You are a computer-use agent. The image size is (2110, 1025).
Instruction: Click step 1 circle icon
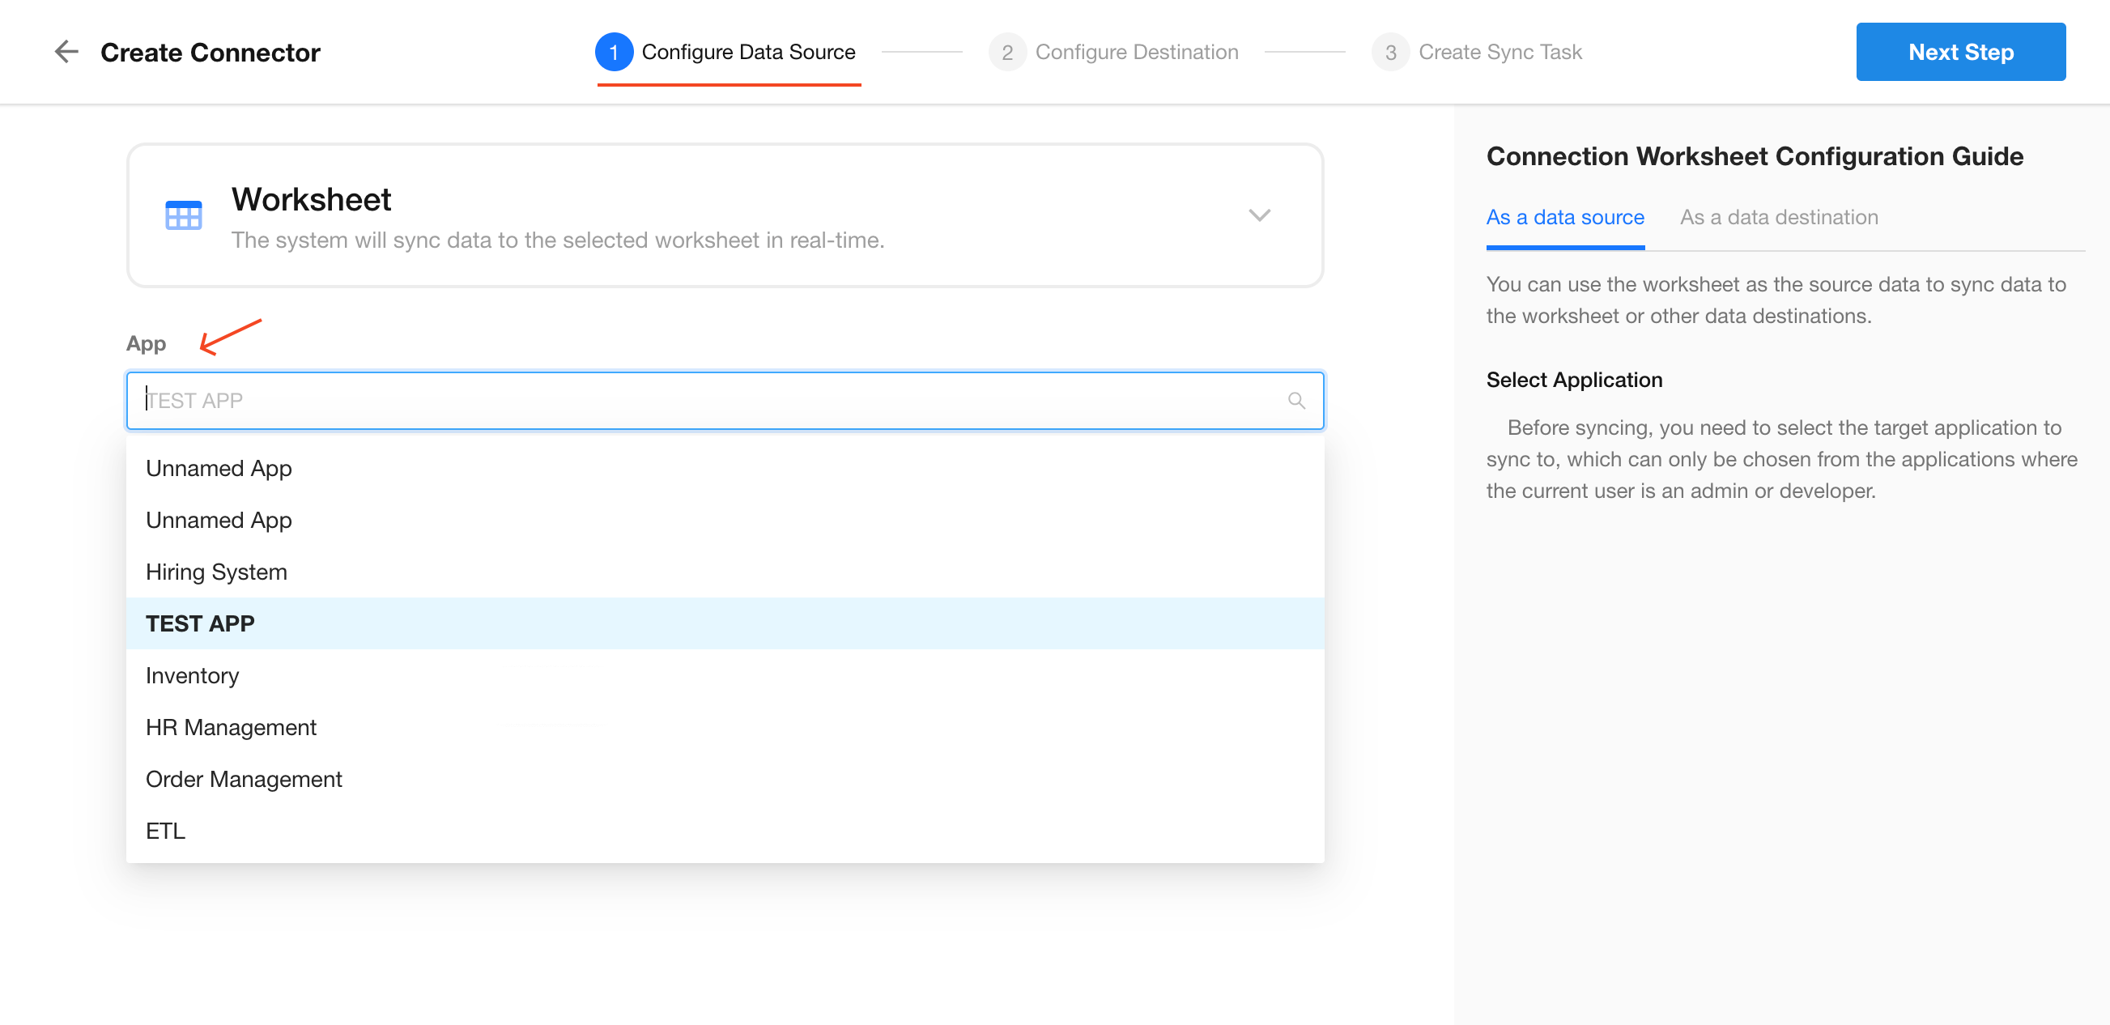[614, 52]
